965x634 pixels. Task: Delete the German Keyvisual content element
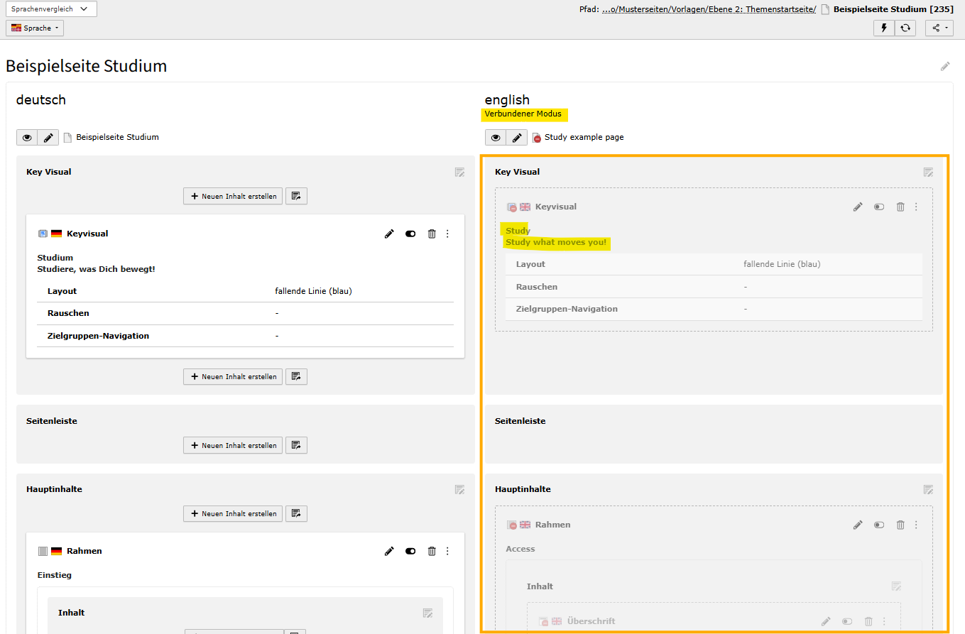tap(431, 234)
